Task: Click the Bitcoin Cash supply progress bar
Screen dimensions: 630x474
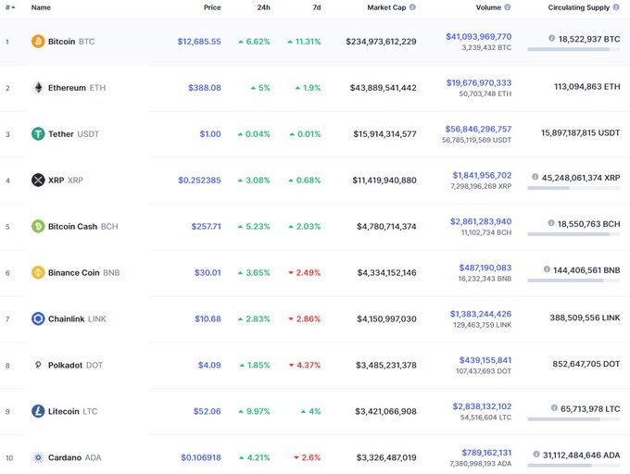Action: (573, 234)
